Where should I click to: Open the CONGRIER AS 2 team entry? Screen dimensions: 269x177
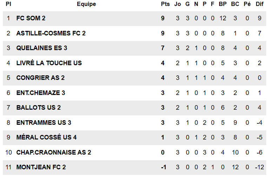point(40,78)
